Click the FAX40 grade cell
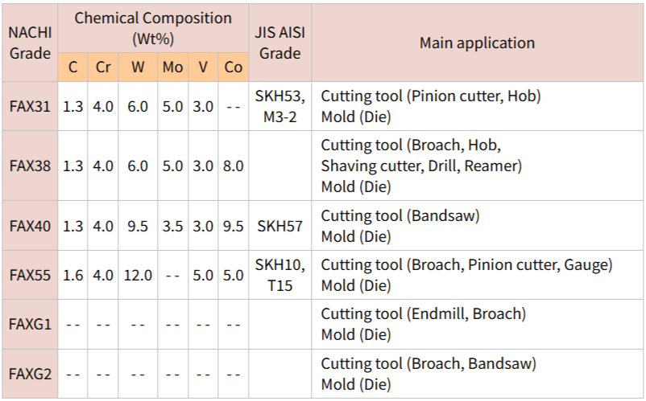The height and width of the screenshot is (401, 646). point(30,227)
